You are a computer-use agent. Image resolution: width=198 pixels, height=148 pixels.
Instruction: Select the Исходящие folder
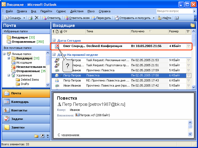(22, 63)
